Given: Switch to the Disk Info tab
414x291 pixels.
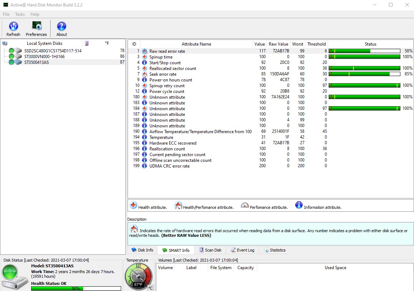Looking at the screenshot, I should [142, 250].
